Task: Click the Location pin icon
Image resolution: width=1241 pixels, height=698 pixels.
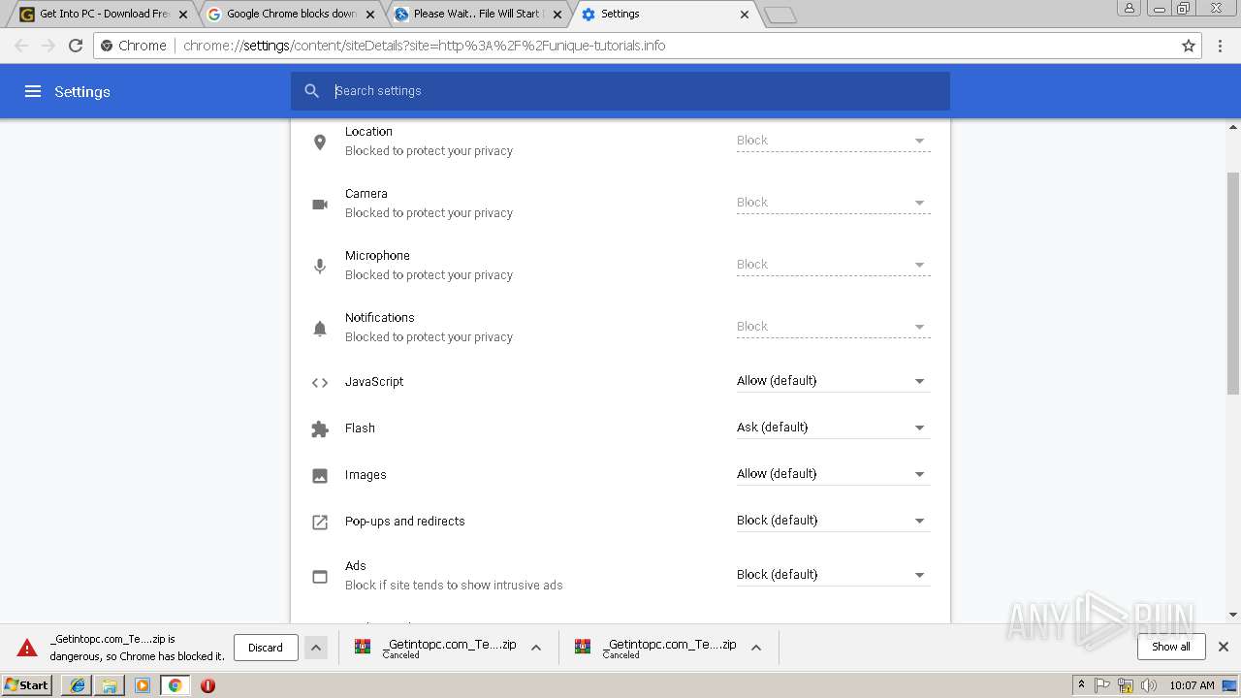Action: pyautogui.click(x=320, y=143)
